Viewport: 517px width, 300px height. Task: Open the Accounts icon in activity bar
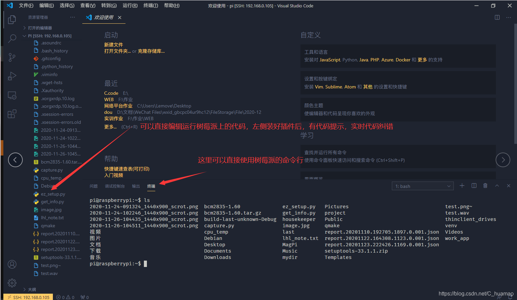12,264
